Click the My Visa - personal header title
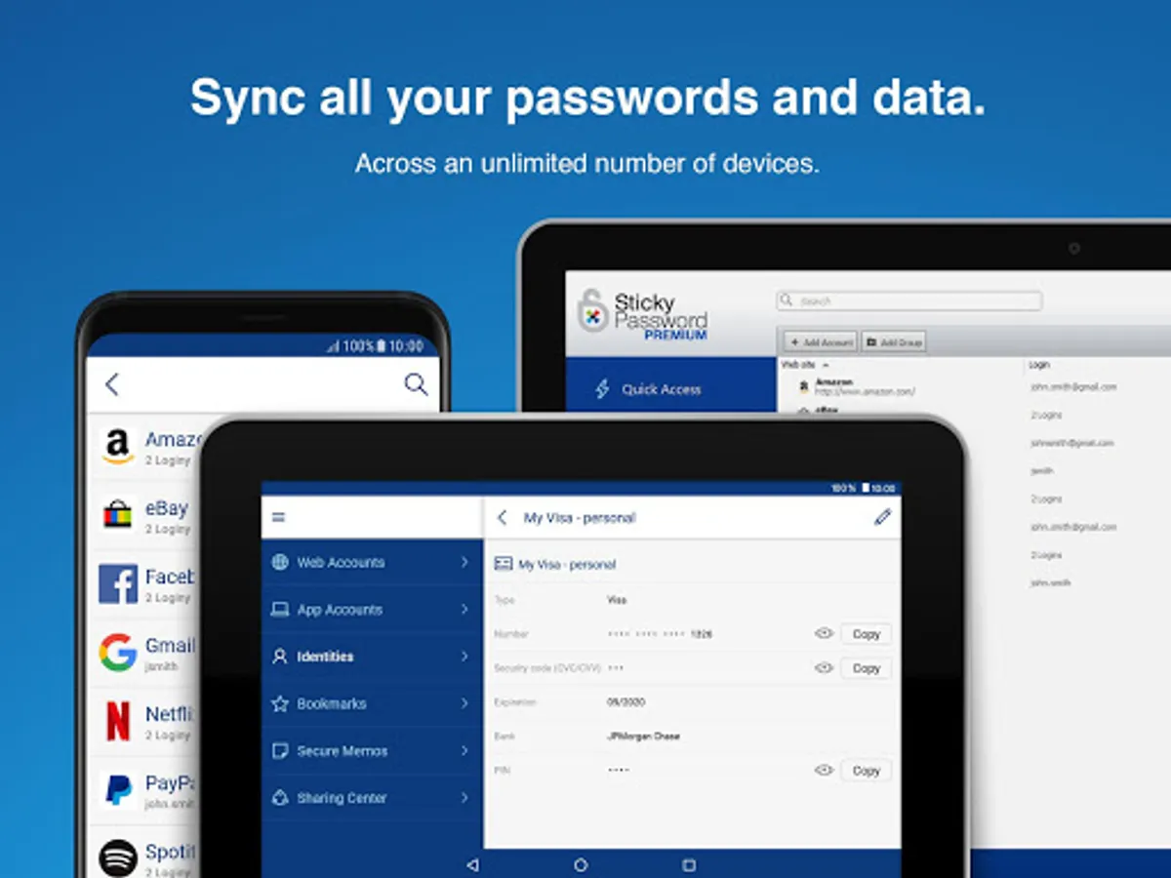1171x878 pixels. tap(580, 518)
